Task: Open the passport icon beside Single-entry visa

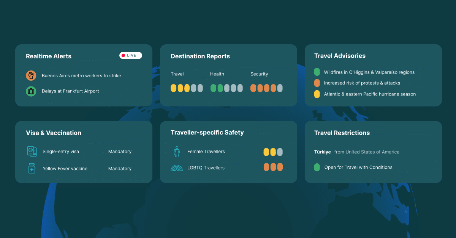Action: point(32,151)
